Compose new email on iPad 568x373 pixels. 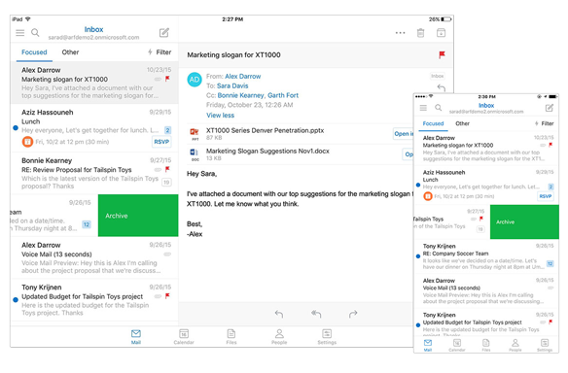click(x=164, y=33)
